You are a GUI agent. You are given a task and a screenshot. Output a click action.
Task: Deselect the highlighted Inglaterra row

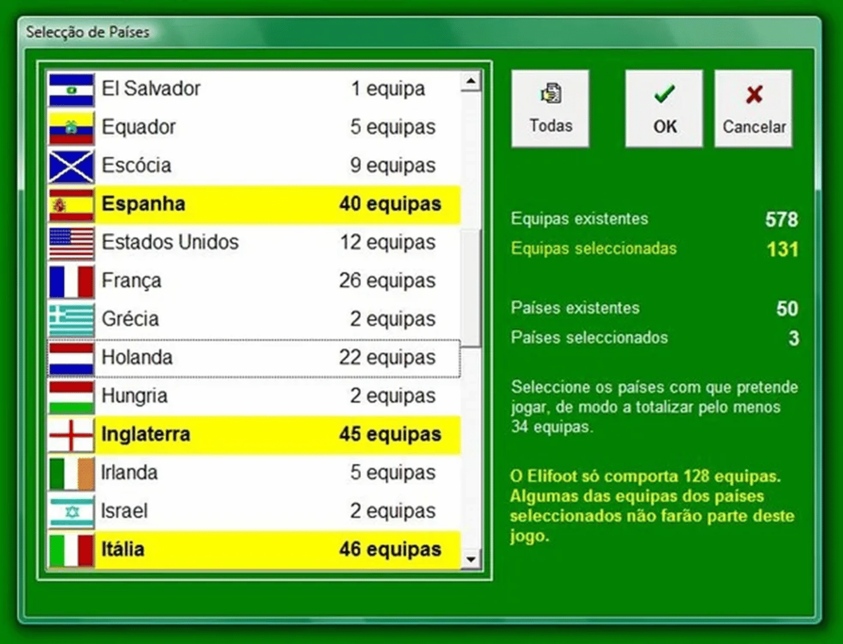tap(254, 435)
